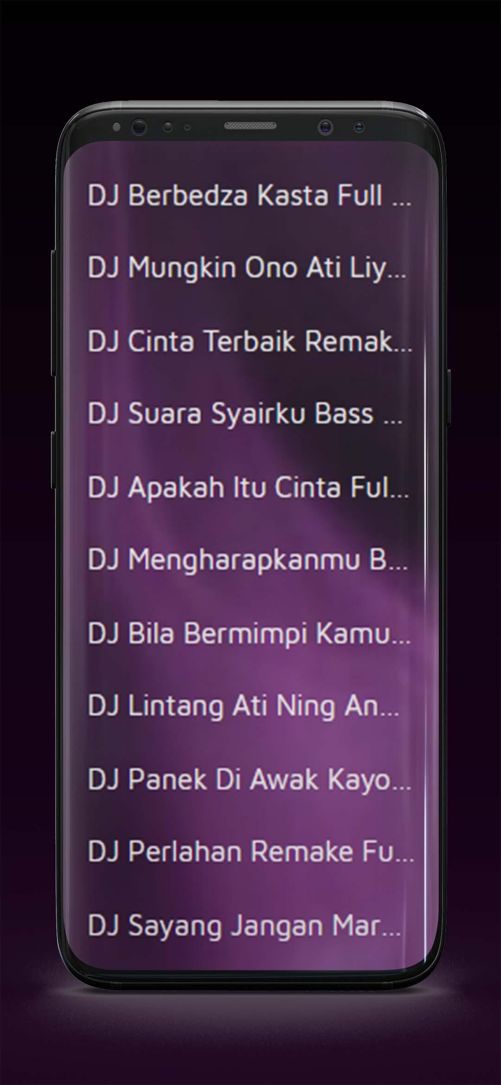Open DJ Panek Di Awak Kayo track
Screen dimensions: 501x1085
click(250, 779)
